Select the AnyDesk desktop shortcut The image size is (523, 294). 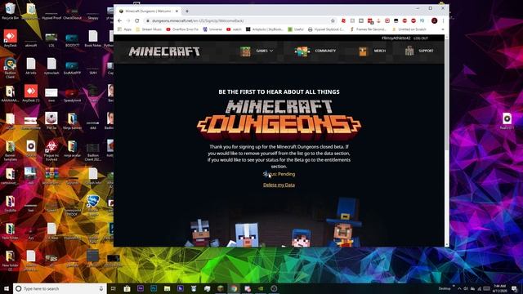(11, 38)
